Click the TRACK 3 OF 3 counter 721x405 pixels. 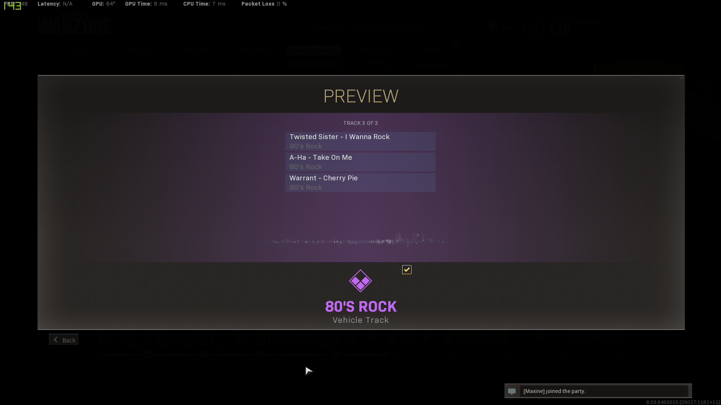tap(360, 123)
